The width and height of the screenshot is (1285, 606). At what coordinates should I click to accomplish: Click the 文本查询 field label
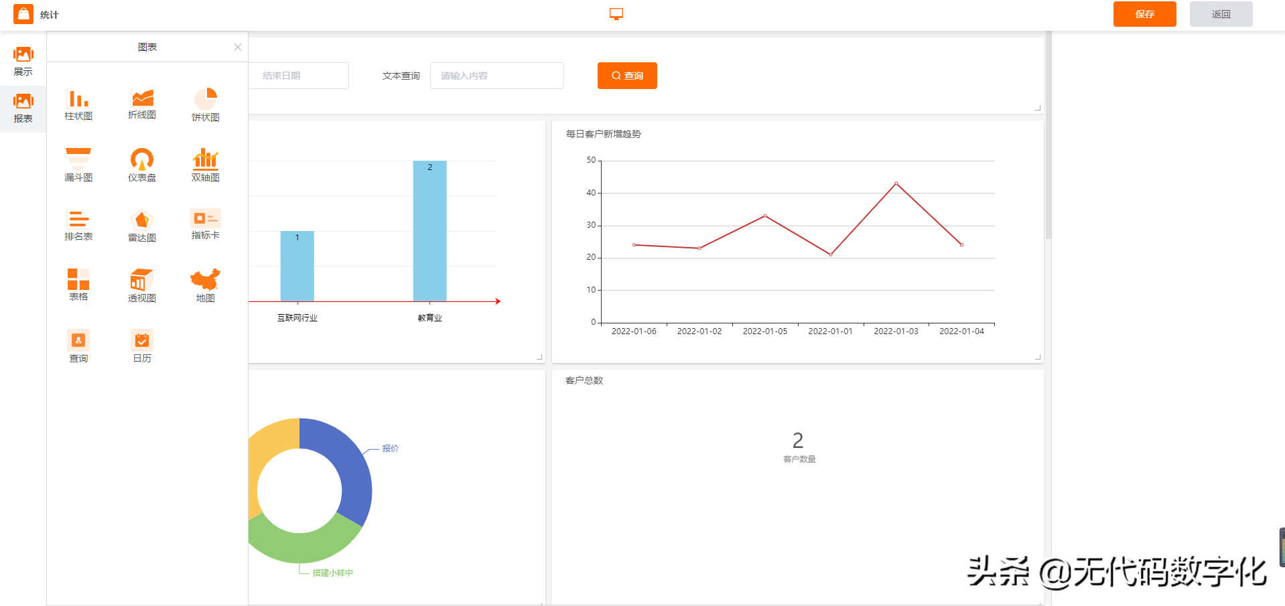(x=401, y=76)
